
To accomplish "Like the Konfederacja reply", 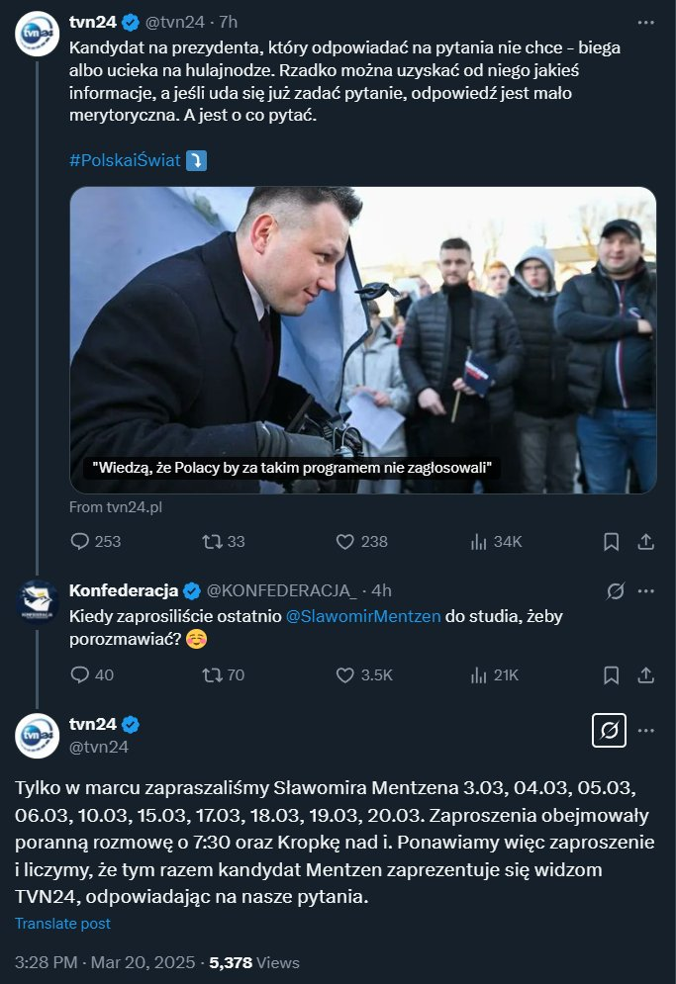I will (345, 674).
